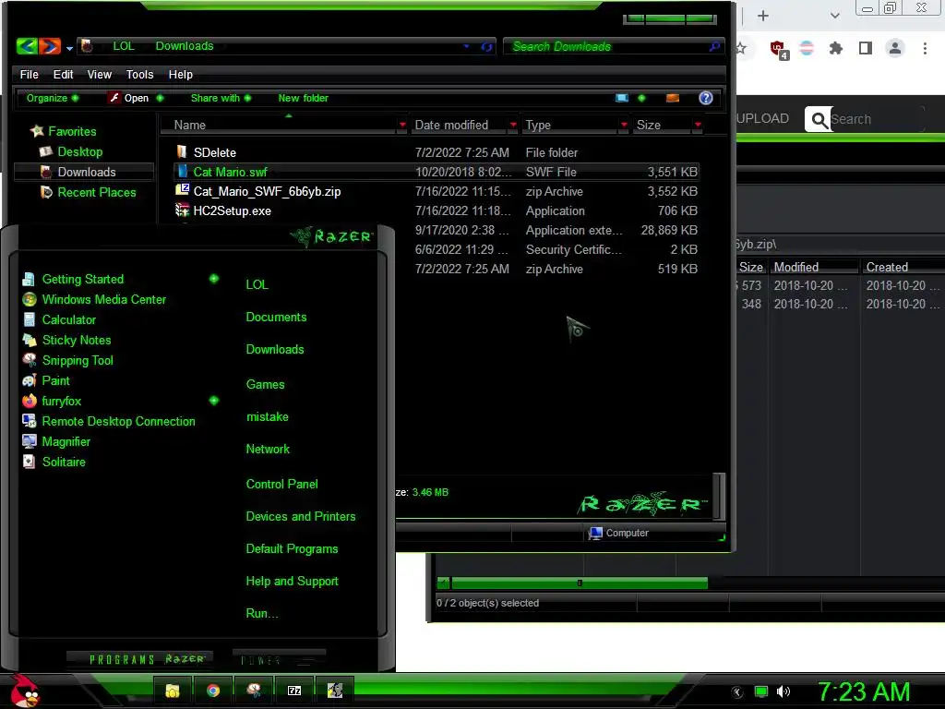Screen dimensions: 945x709
Task: Expand the Share with dropdown
Action: pyautogui.click(x=221, y=98)
